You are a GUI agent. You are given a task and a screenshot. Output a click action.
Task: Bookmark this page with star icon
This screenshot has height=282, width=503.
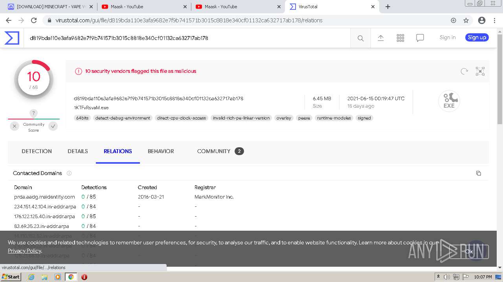(x=466, y=20)
